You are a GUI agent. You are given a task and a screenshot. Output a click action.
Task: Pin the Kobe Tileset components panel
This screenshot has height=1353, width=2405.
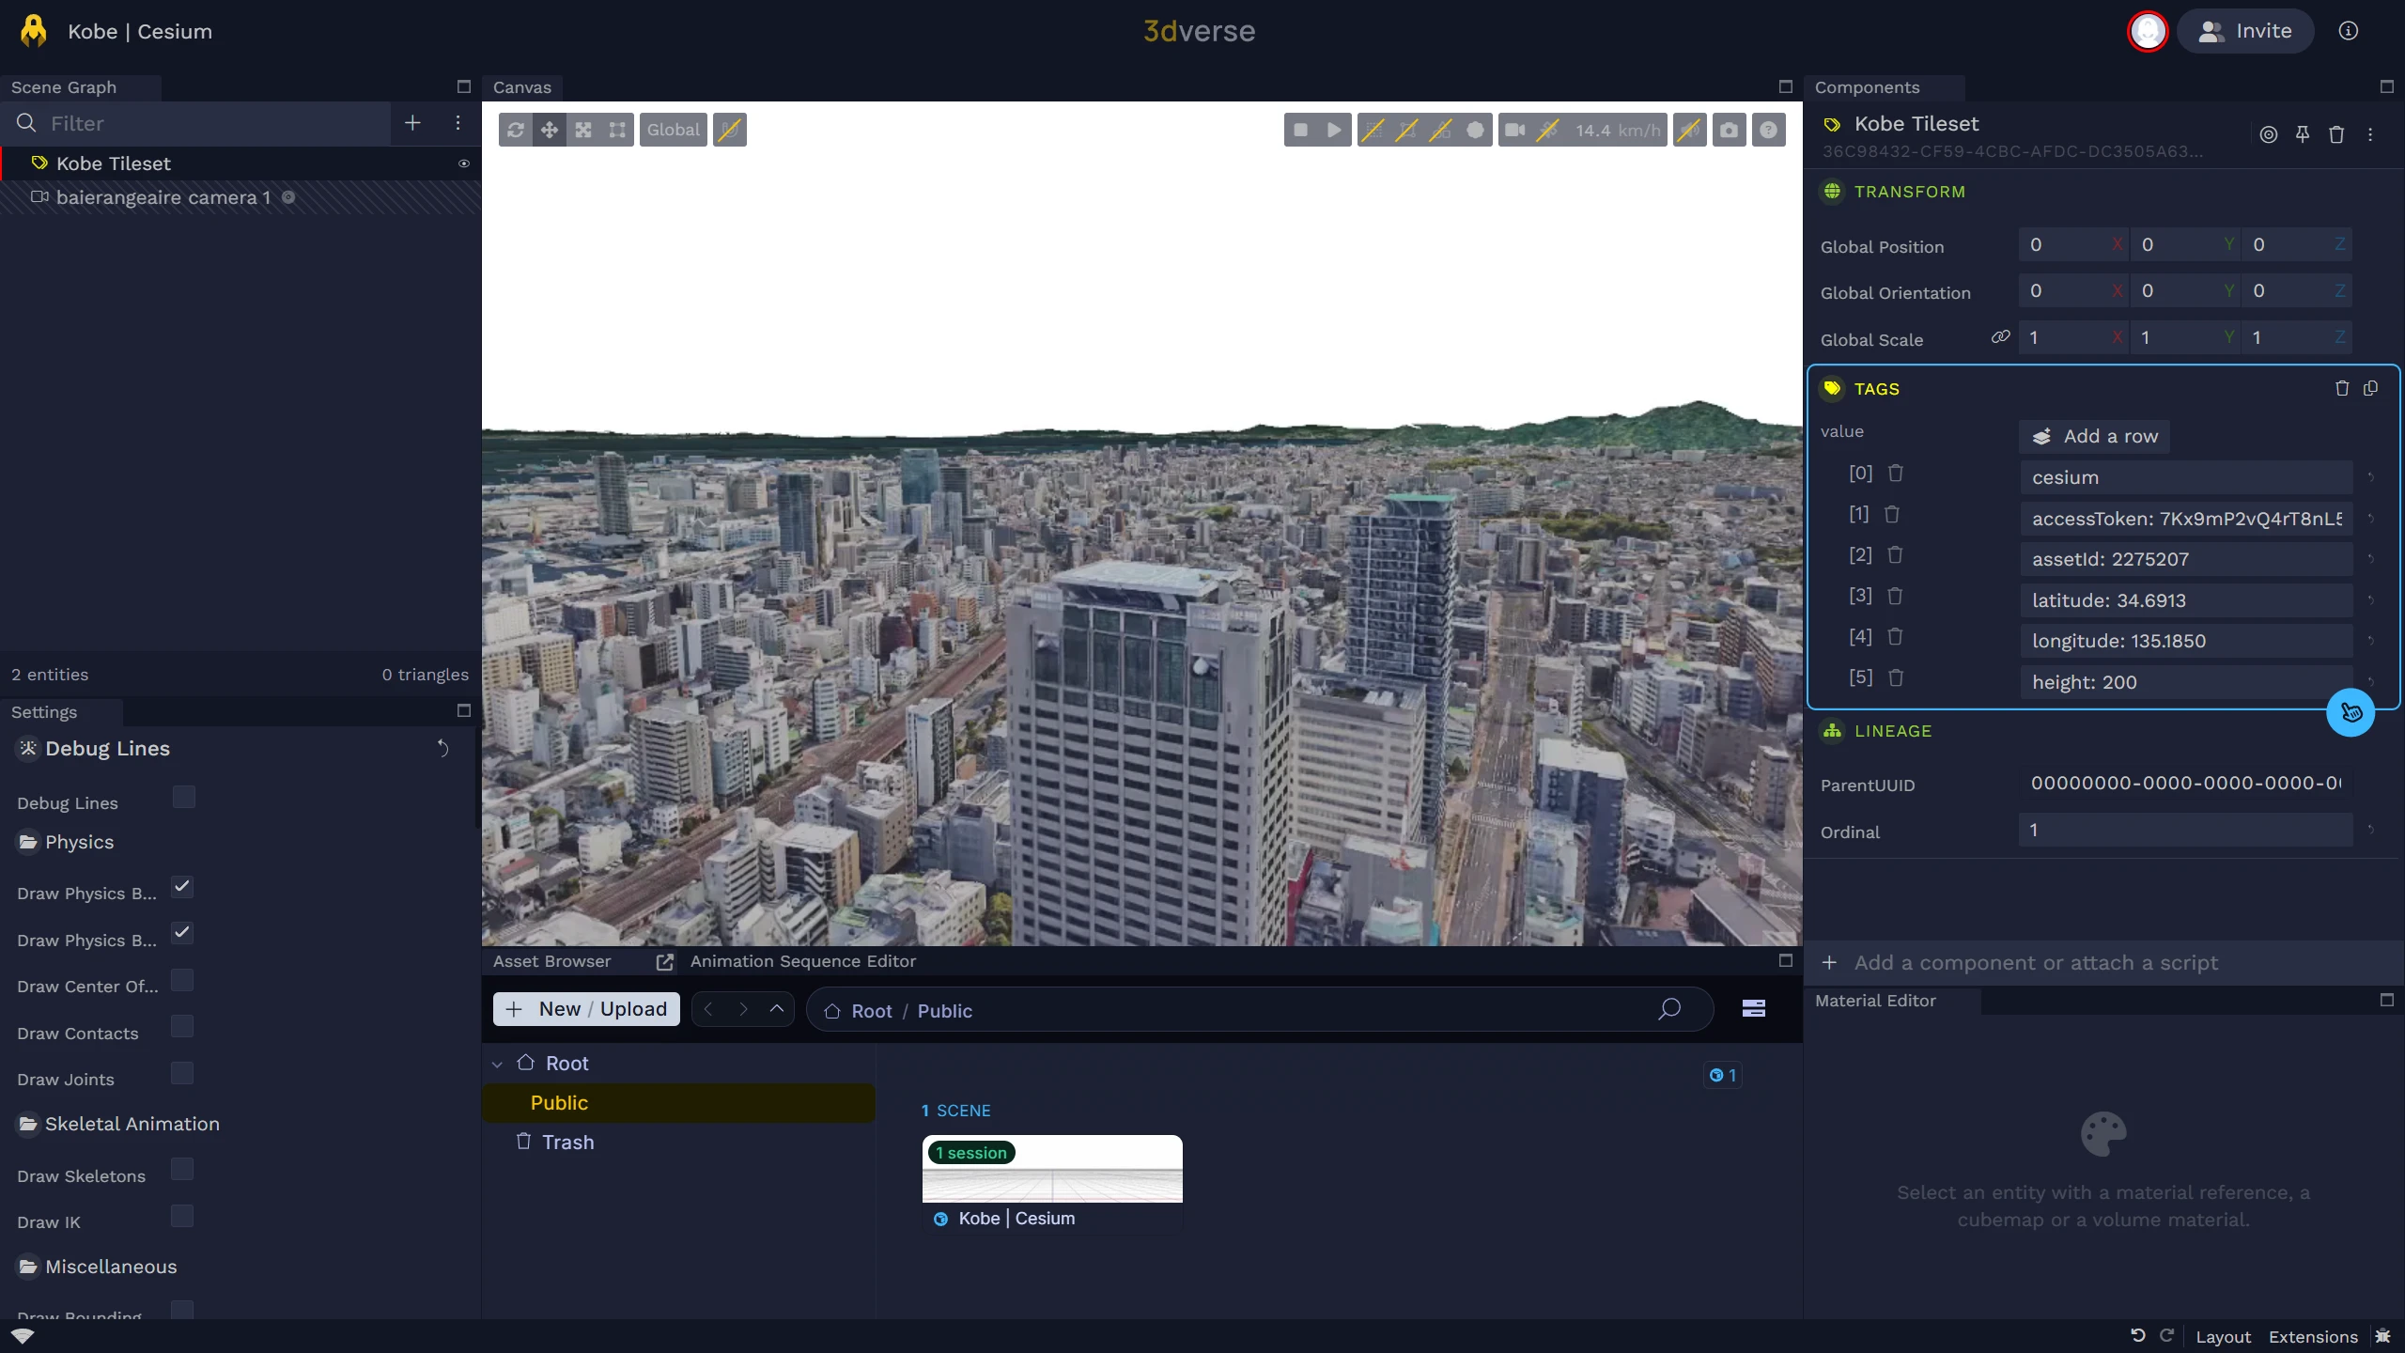coord(2303,134)
